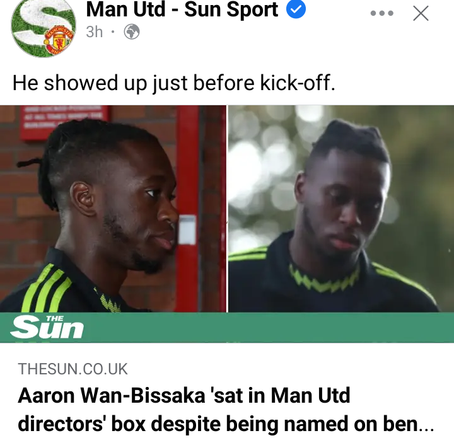Image resolution: width=454 pixels, height=438 pixels.
Task: Click the Manchester United crest in the avatar
Action: [59, 42]
